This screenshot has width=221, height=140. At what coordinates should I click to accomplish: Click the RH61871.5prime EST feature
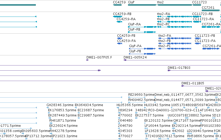[51, 123]
